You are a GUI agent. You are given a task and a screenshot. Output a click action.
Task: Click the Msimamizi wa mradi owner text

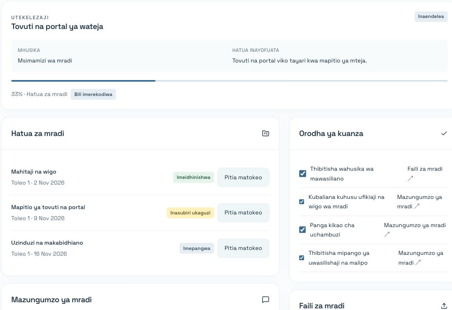45,60
